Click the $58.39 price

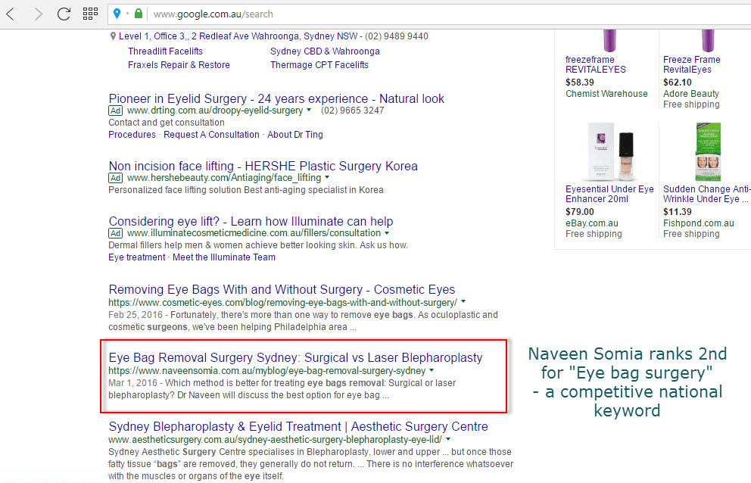click(580, 83)
